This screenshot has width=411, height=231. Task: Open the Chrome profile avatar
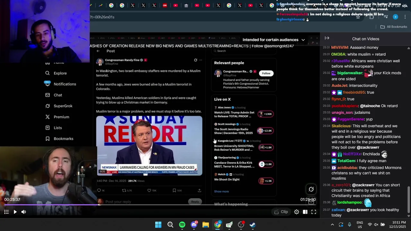(x=395, y=17)
